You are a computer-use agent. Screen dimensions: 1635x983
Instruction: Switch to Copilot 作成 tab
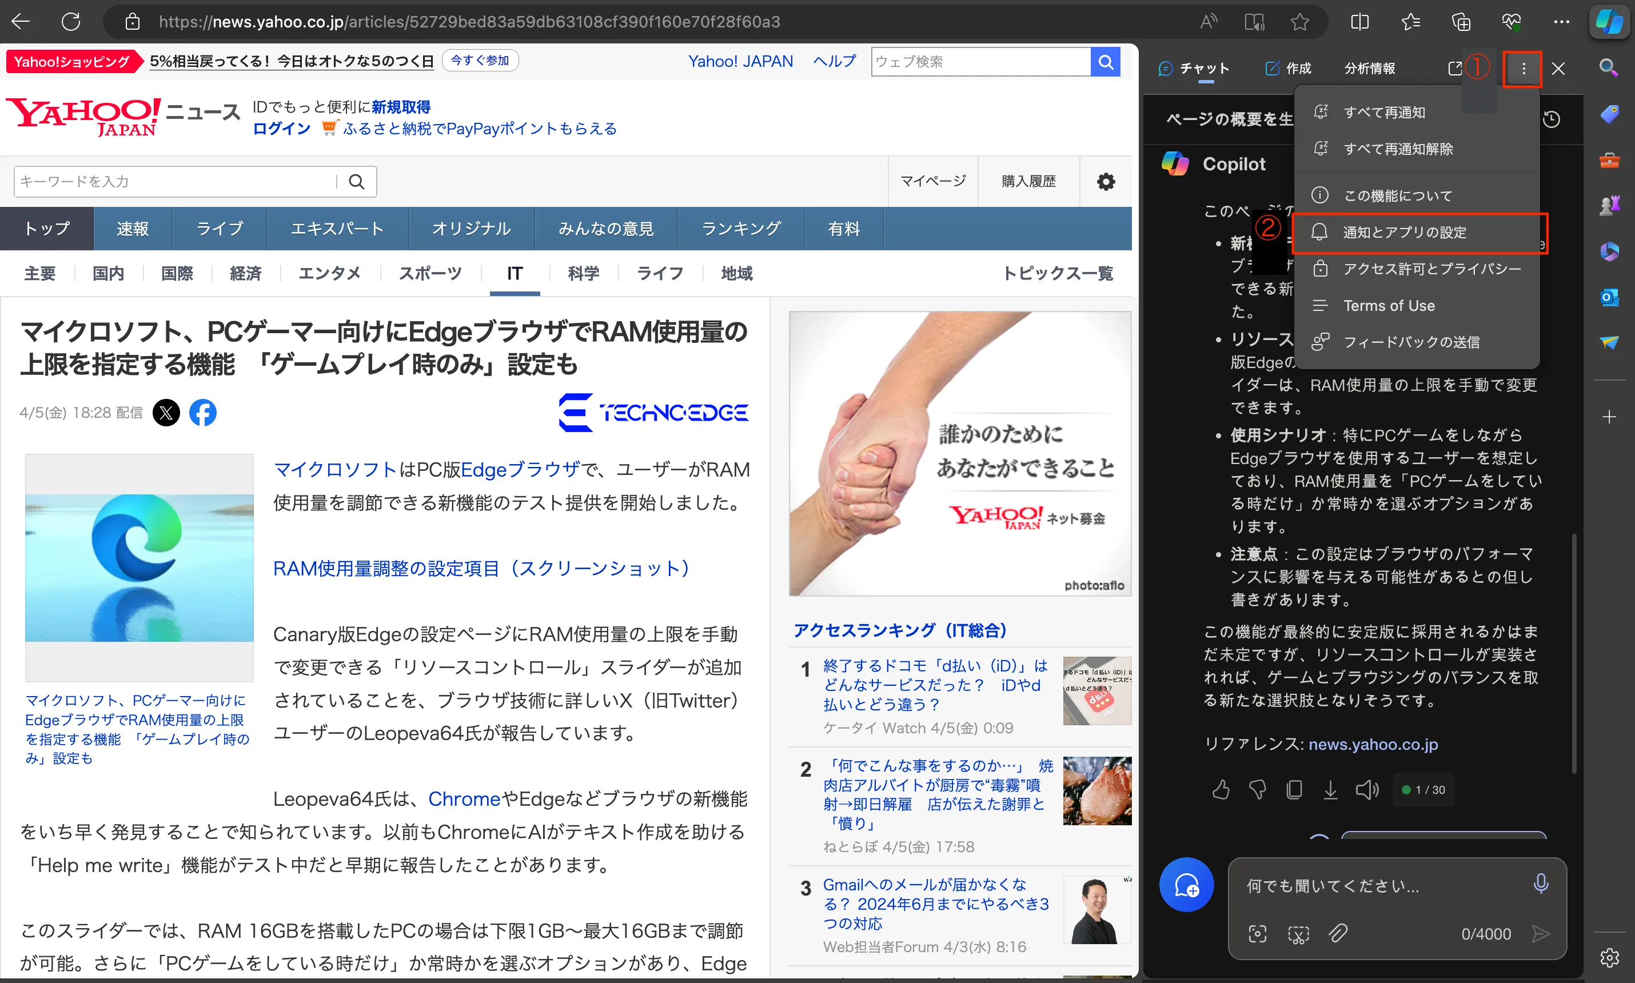click(x=1288, y=69)
